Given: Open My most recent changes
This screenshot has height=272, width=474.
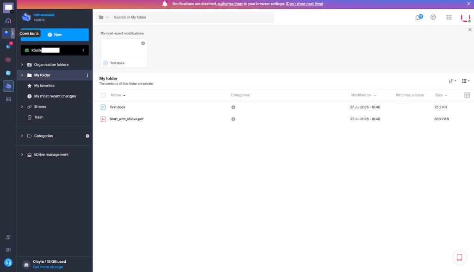Looking at the screenshot, I should point(55,96).
